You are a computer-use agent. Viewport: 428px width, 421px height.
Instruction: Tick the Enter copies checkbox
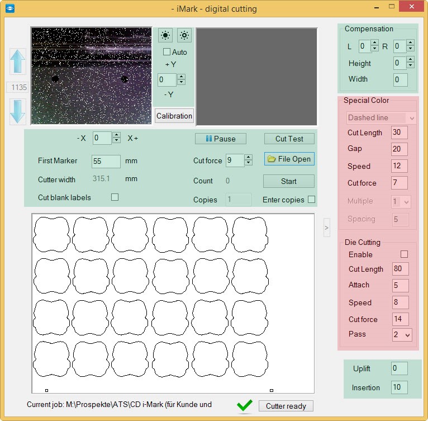click(x=311, y=200)
